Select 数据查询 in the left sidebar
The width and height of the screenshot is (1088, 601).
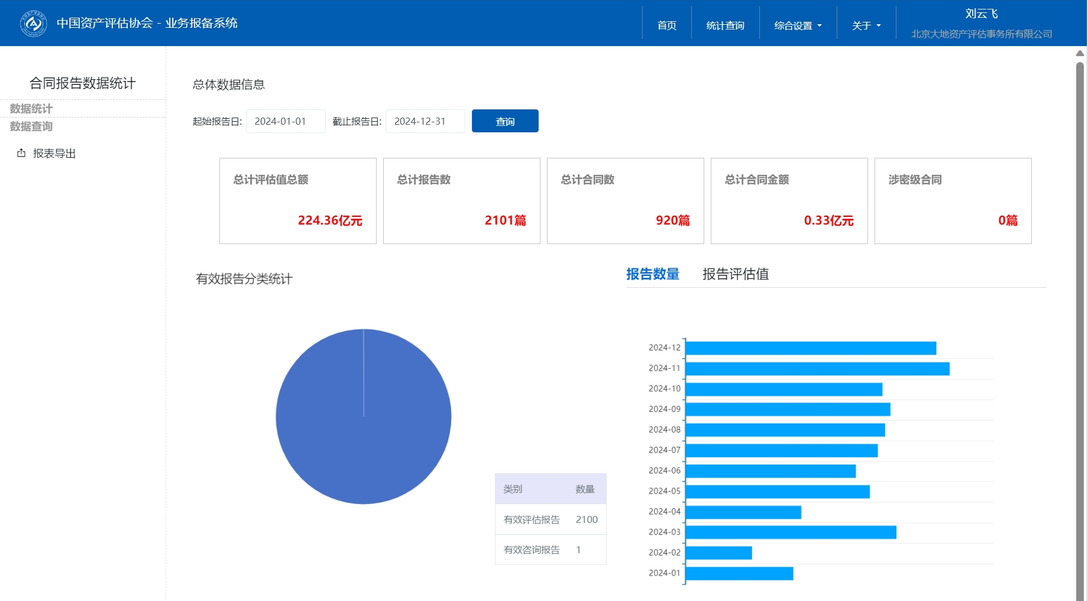(x=31, y=126)
